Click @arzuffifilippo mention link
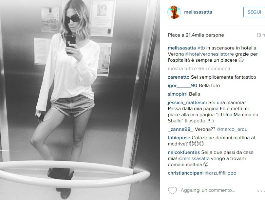The height and width of the screenshot is (200, 265). point(221,173)
